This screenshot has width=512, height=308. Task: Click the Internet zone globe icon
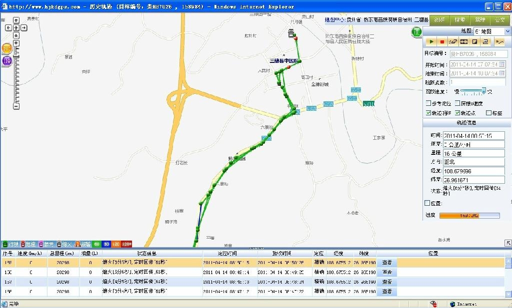[452, 304]
